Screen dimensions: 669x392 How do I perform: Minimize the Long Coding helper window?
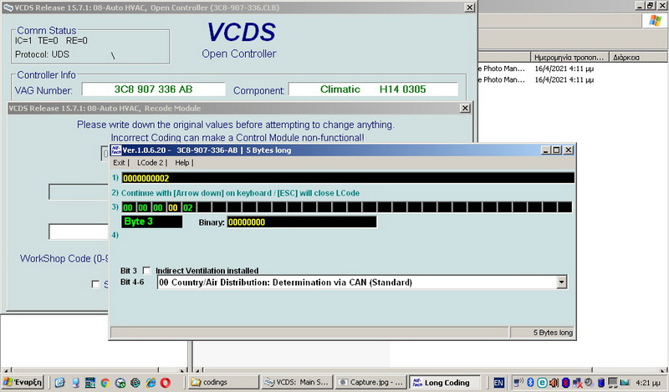click(546, 150)
